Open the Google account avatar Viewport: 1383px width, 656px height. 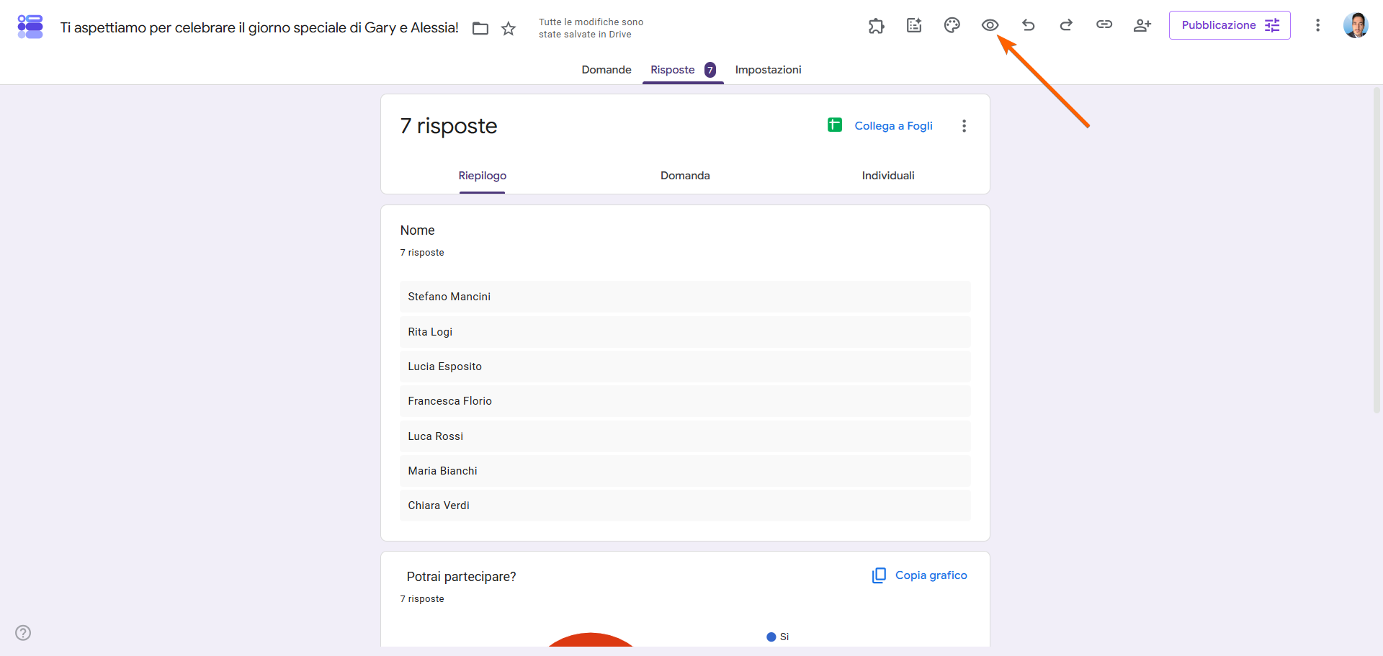click(1356, 25)
